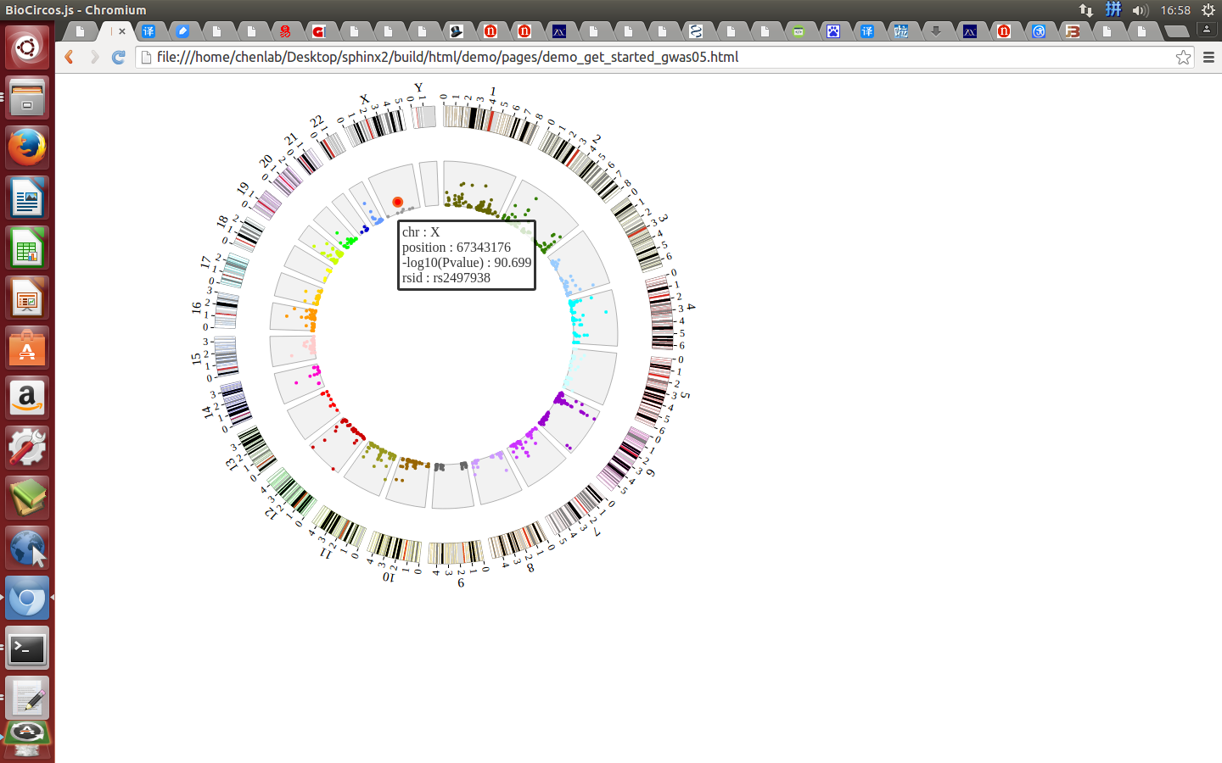Viewport: 1222px width, 763px height.
Task: Click the chromosome 1 olive scatter sector
Action: pyautogui.click(x=479, y=188)
